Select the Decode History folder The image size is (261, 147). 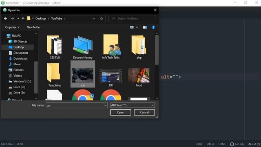click(x=83, y=47)
